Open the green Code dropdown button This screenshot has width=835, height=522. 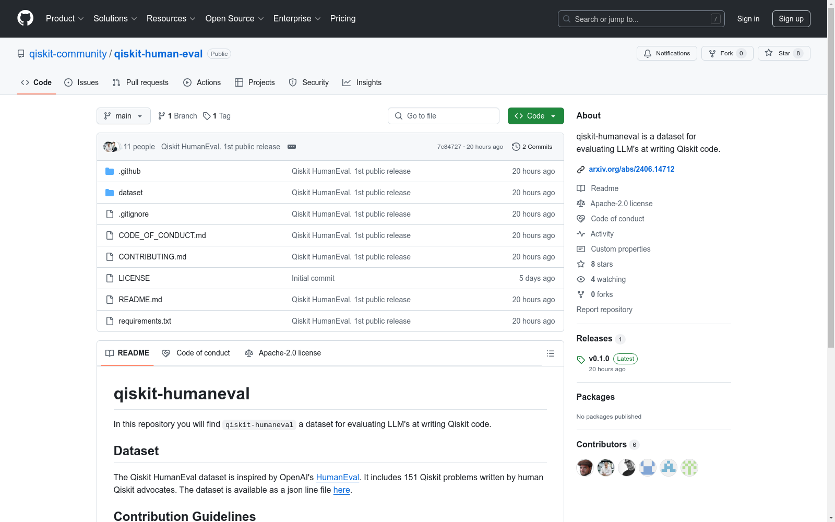click(x=535, y=116)
